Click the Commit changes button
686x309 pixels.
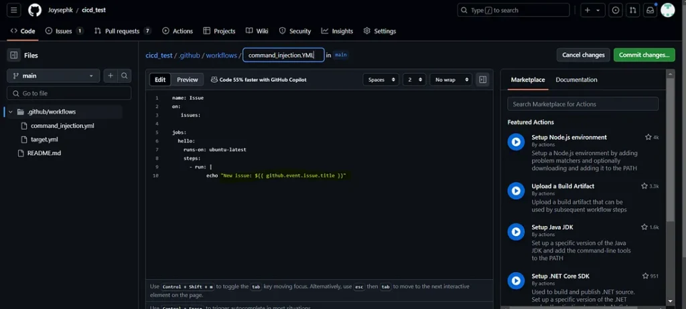tap(644, 55)
